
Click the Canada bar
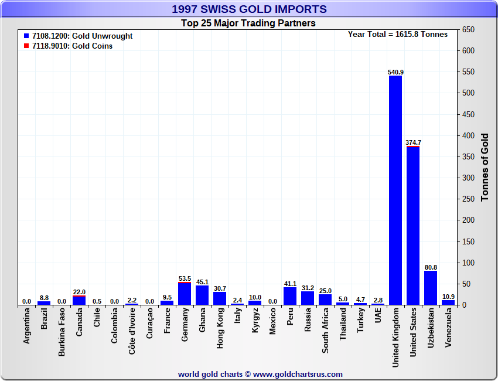click(x=79, y=300)
